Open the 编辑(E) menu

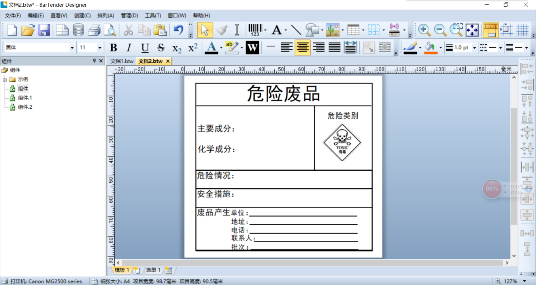point(36,15)
